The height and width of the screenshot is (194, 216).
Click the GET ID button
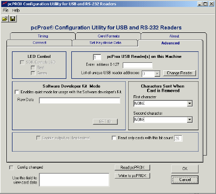[x=105, y=122]
